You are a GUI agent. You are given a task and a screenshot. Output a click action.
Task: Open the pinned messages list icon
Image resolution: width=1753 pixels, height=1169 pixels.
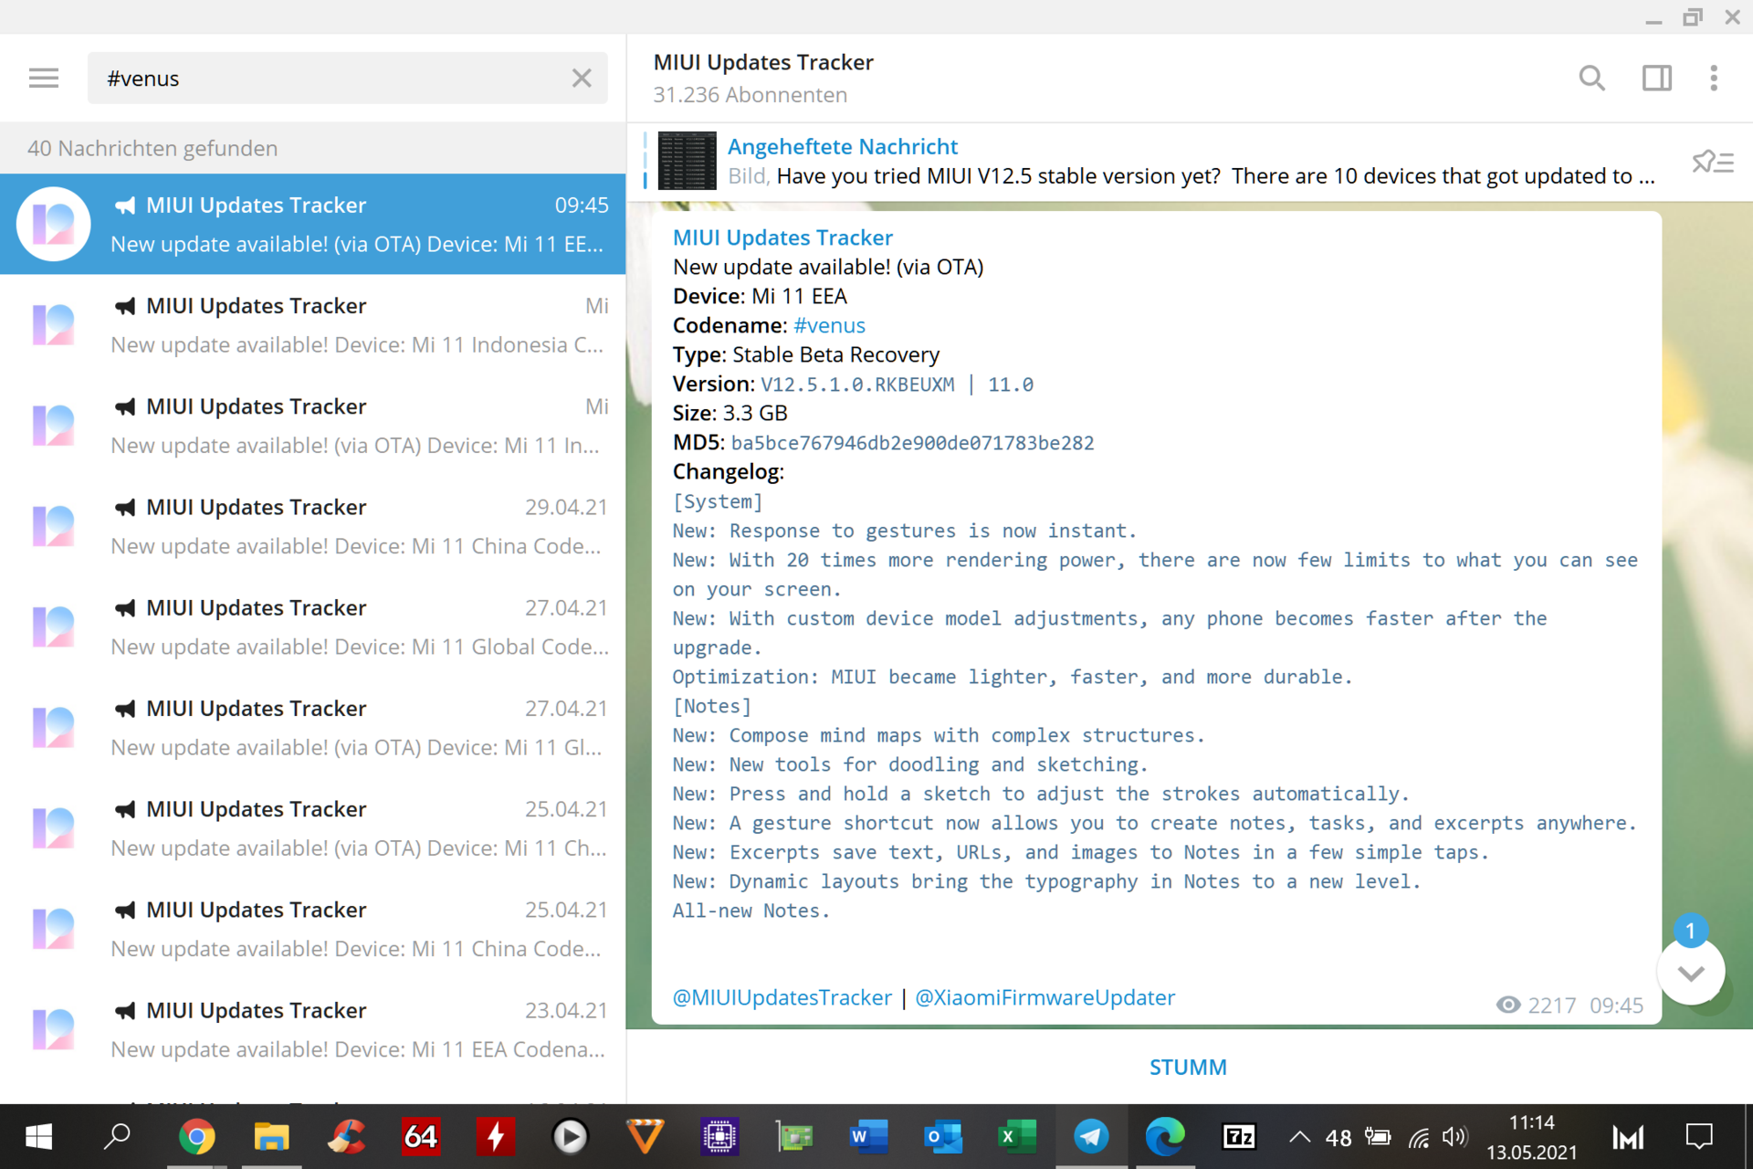1712,163
